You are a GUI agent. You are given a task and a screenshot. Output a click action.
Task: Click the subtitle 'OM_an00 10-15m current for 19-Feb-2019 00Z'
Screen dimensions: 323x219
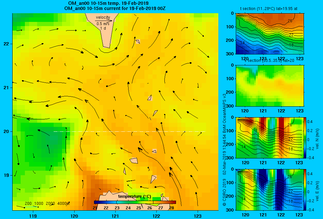[x=115, y=8]
